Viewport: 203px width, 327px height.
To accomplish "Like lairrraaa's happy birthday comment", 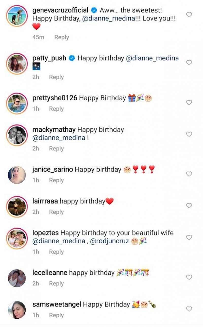I will (189, 206).
